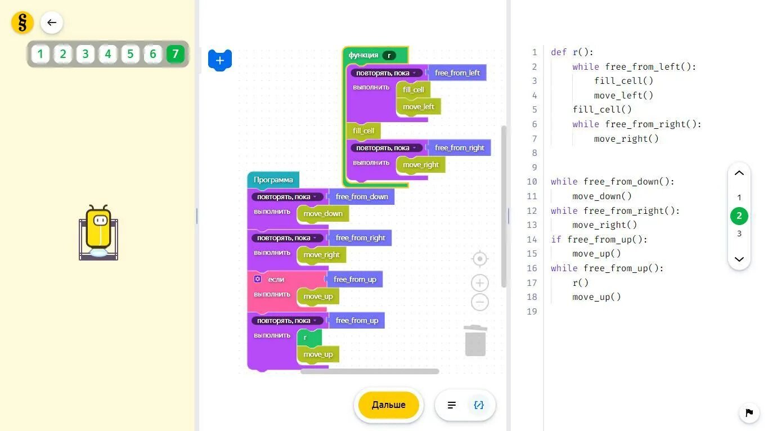Image resolution: width=768 pixels, height=431 pixels.
Task: Select step 2 in the step navigator
Action: click(739, 215)
